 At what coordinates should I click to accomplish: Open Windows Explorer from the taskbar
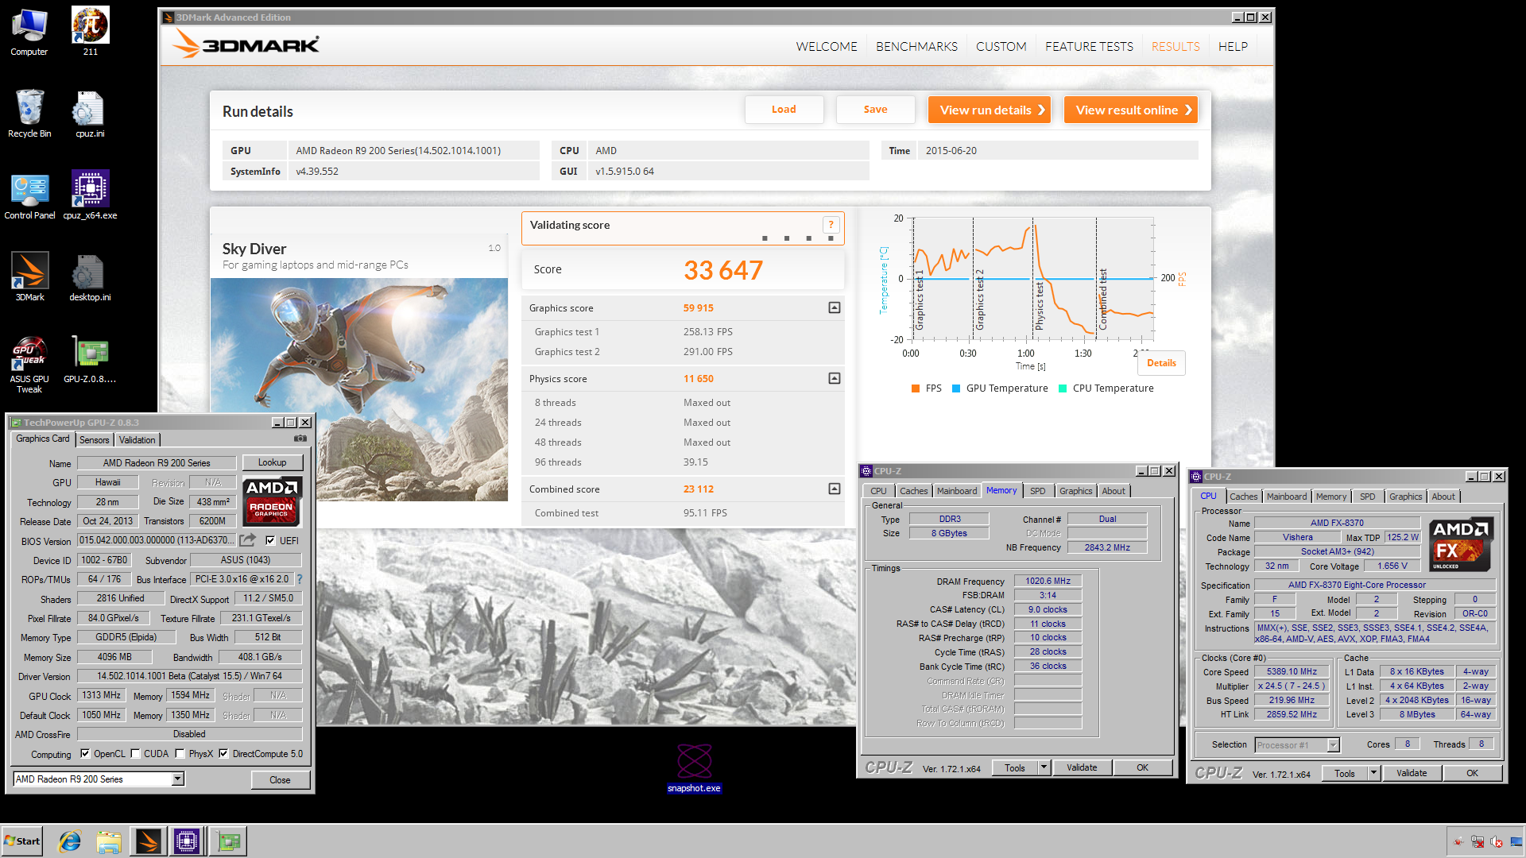[109, 841]
